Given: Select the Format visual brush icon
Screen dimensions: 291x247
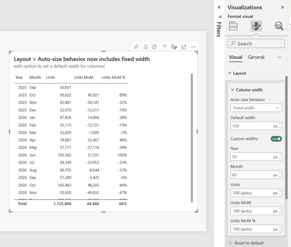Looking at the screenshot, I should tap(256, 26).
